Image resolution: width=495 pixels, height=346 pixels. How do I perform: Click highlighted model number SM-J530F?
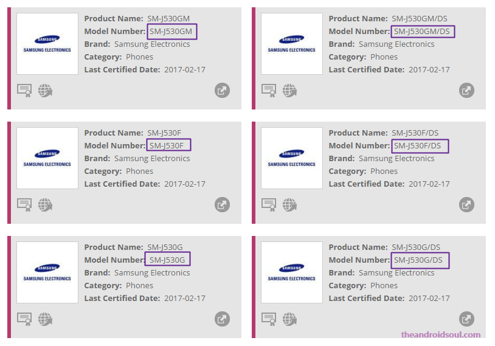(169, 145)
